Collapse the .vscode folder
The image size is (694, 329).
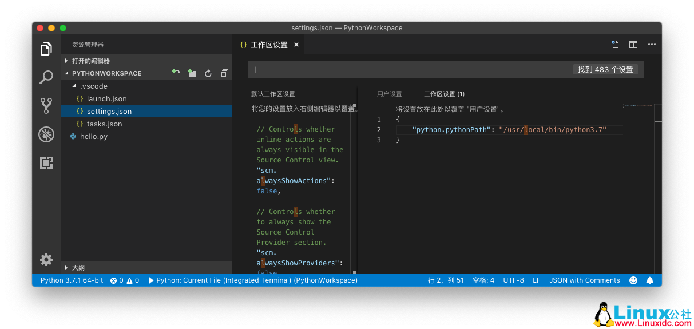click(146, 86)
